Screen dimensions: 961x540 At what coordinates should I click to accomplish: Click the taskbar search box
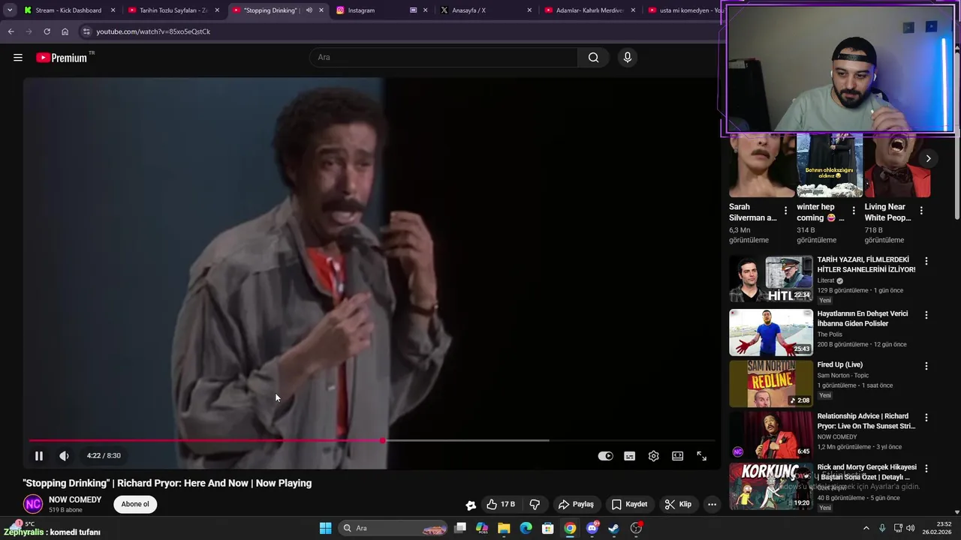pyautogui.click(x=394, y=528)
